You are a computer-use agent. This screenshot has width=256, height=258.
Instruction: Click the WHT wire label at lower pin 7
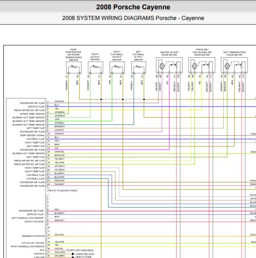[57, 217]
